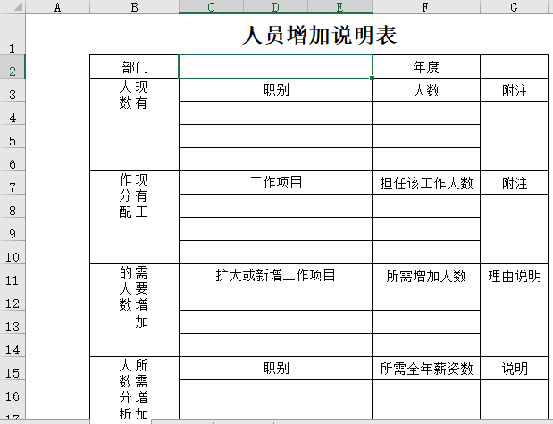The height and width of the screenshot is (424, 553).
Task: Click the row 2 header
Action: tap(13, 71)
